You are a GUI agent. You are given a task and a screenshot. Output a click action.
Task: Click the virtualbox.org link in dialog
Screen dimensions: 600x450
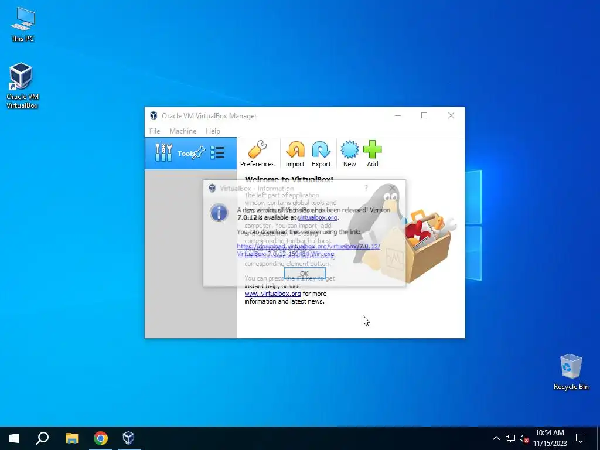[318, 217]
